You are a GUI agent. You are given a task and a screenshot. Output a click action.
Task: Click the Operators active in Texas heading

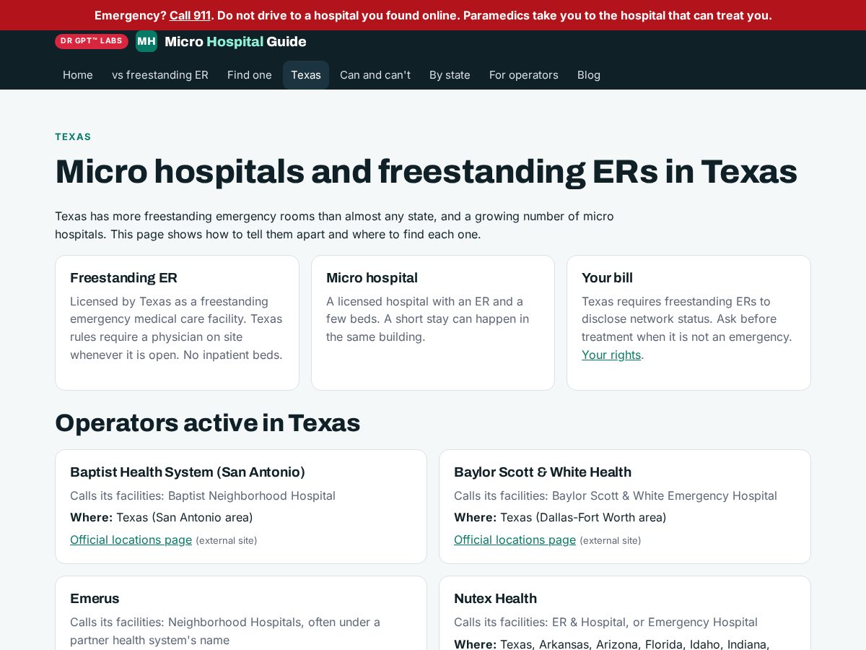tap(207, 422)
